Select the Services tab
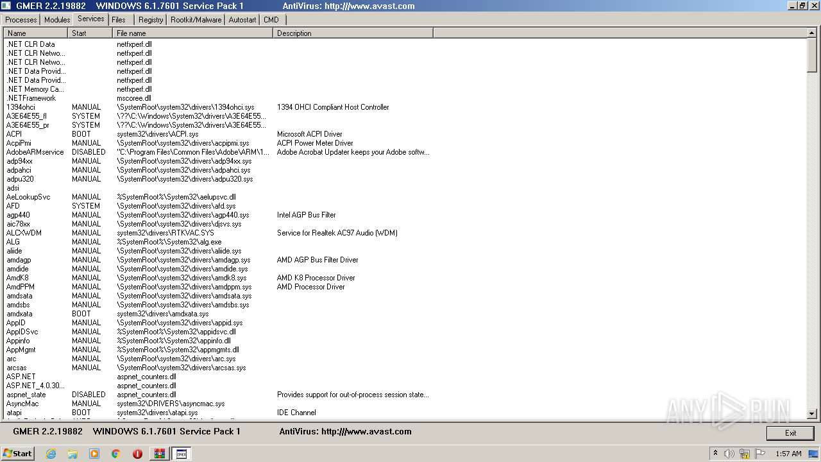 tap(90, 19)
